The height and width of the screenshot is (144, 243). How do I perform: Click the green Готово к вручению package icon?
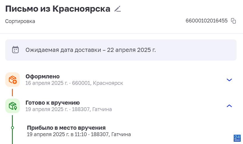13,106
